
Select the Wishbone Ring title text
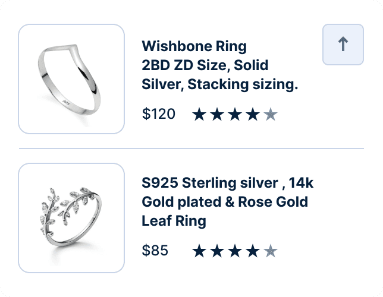pyautogui.click(x=220, y=65)
